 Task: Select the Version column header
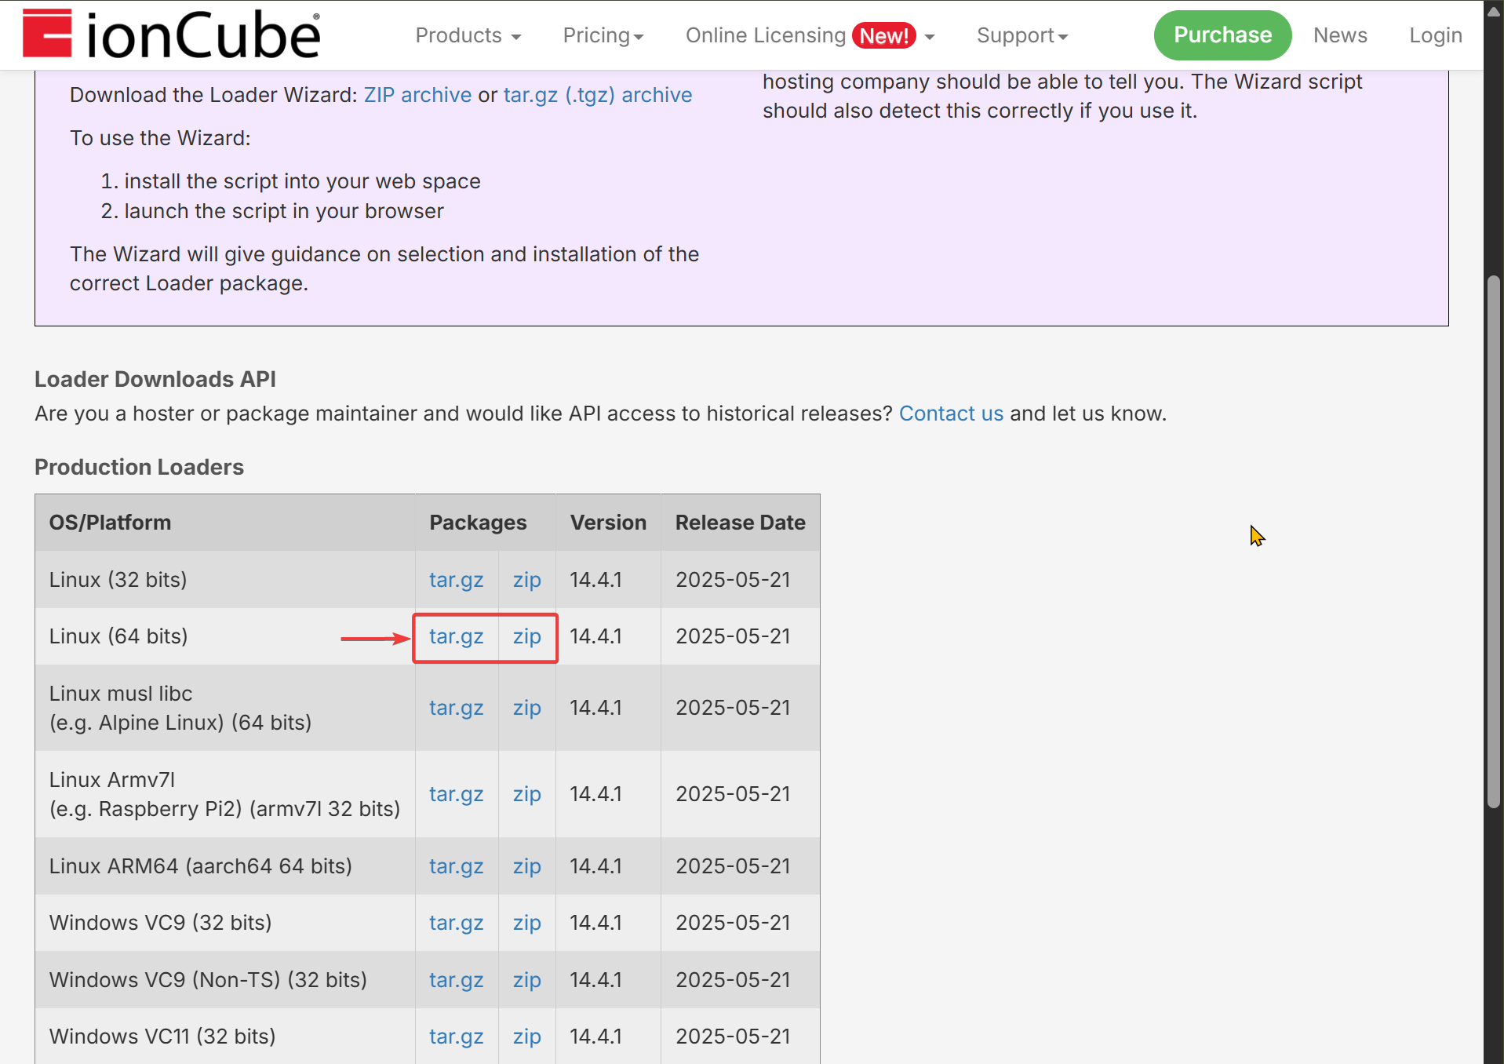pos(608,523)
